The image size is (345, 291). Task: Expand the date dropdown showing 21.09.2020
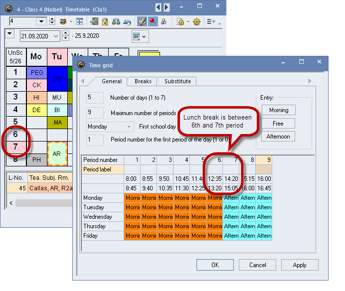point(55,36)
